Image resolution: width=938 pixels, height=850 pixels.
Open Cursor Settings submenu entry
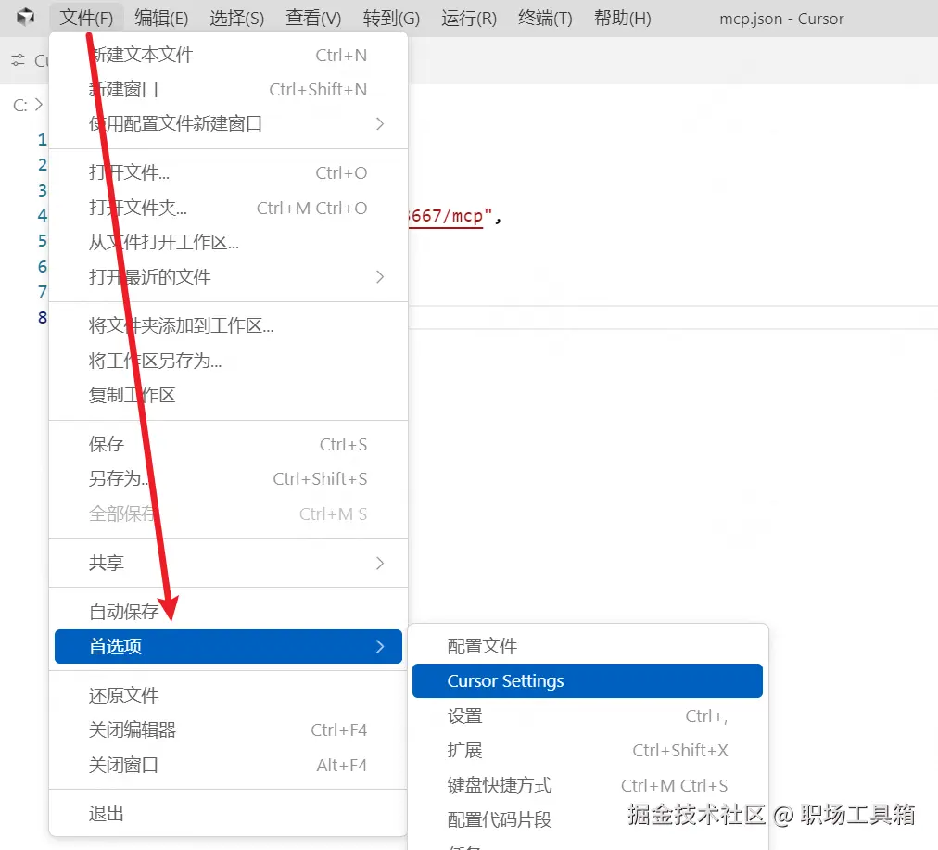(x=588, y=680)
